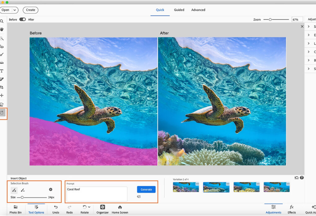Open the Quick Actions panel
The image size is (316, 216).
point(311,210)
